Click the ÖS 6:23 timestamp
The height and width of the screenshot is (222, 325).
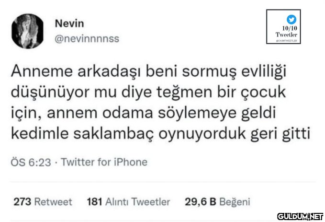(30, 162)
